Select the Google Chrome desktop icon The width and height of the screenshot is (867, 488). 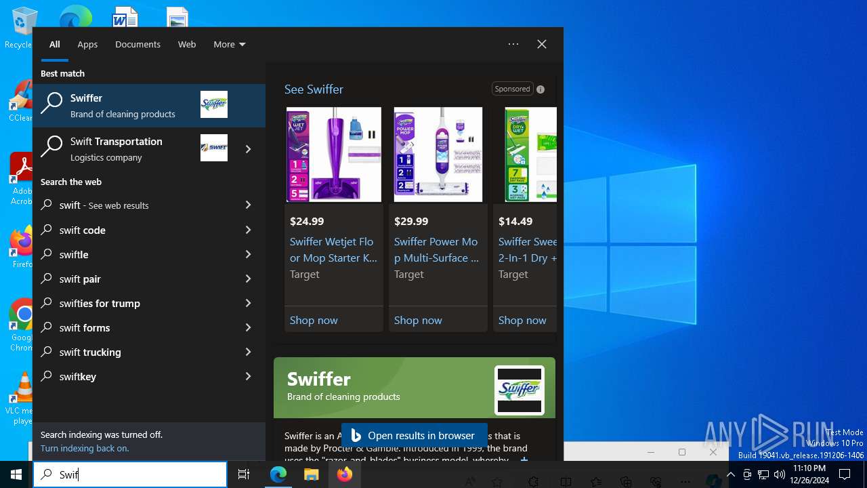[x=22, y=325]
